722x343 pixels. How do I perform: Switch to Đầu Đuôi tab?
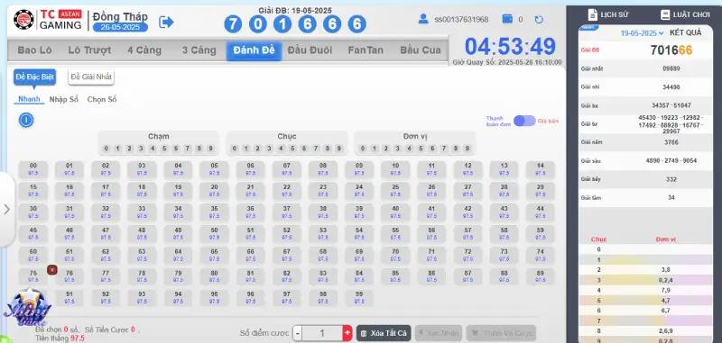(x=310, y=50)
